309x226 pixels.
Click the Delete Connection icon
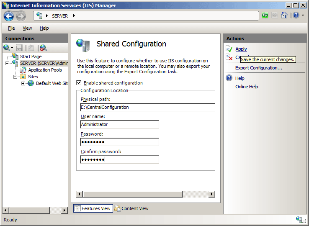[x=43, y=48]
